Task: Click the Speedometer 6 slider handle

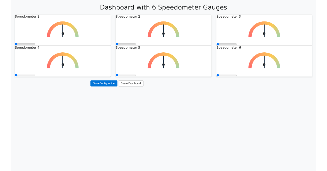Action: pos(218,75)
